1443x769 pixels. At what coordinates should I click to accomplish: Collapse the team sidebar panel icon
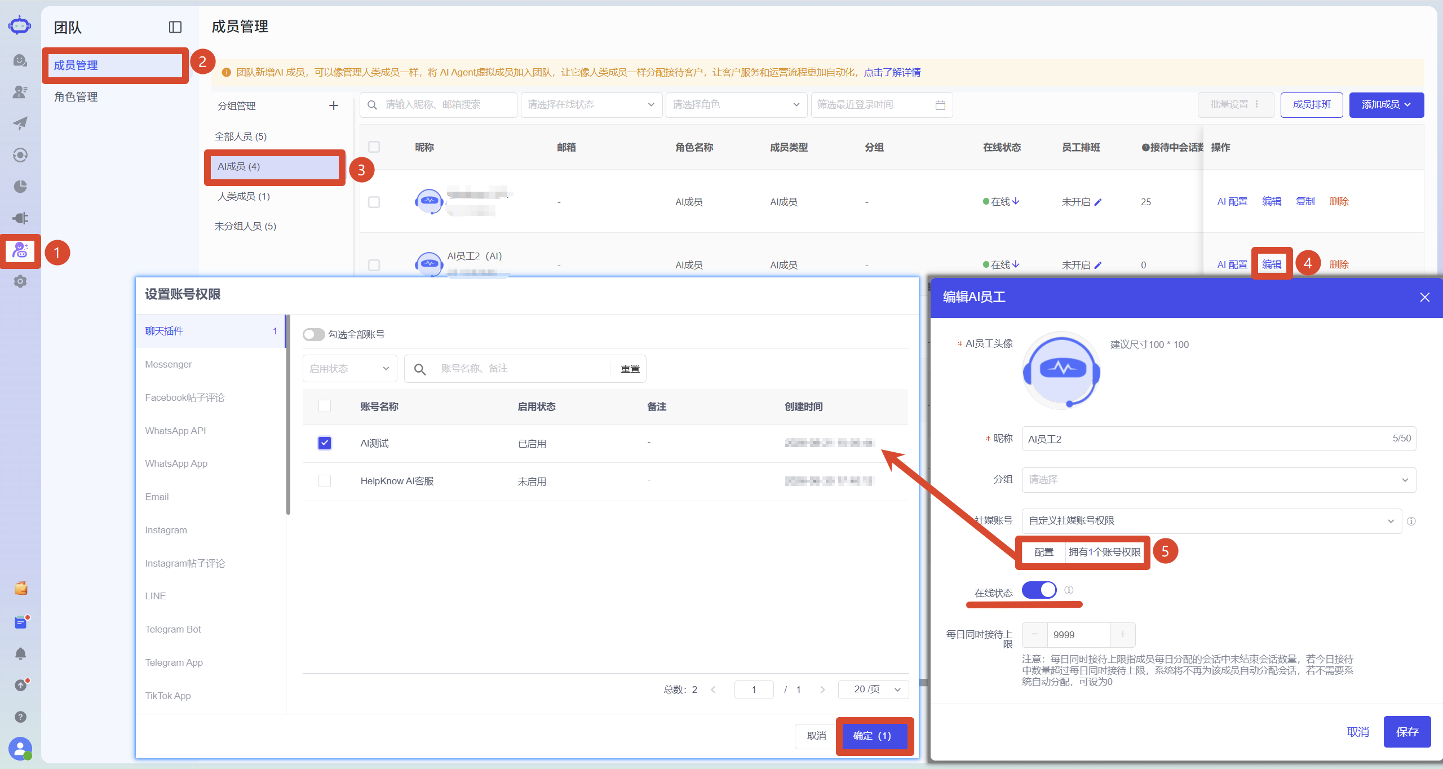(x=175, y=27)
